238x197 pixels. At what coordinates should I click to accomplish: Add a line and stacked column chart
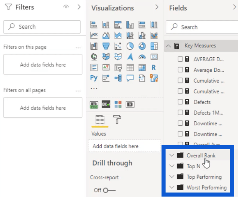(130, 36)
